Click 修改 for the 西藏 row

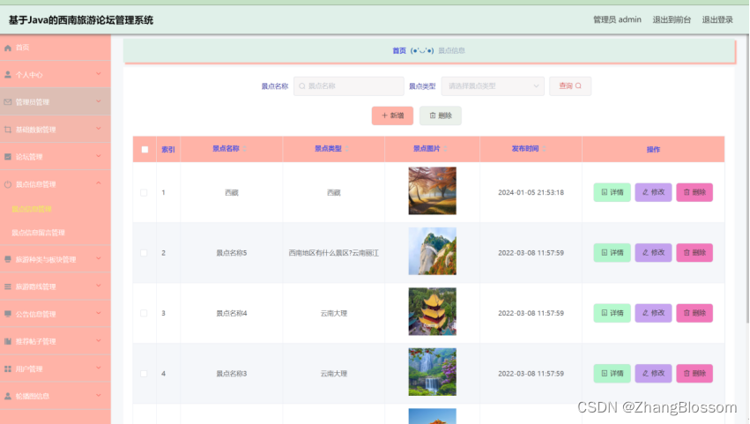tap(653, 192)
